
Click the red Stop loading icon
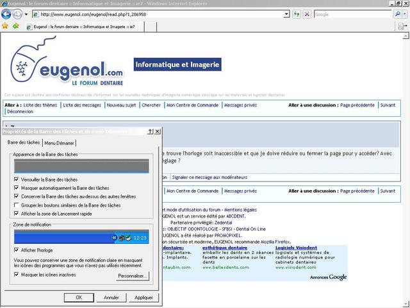pos(307,14)
